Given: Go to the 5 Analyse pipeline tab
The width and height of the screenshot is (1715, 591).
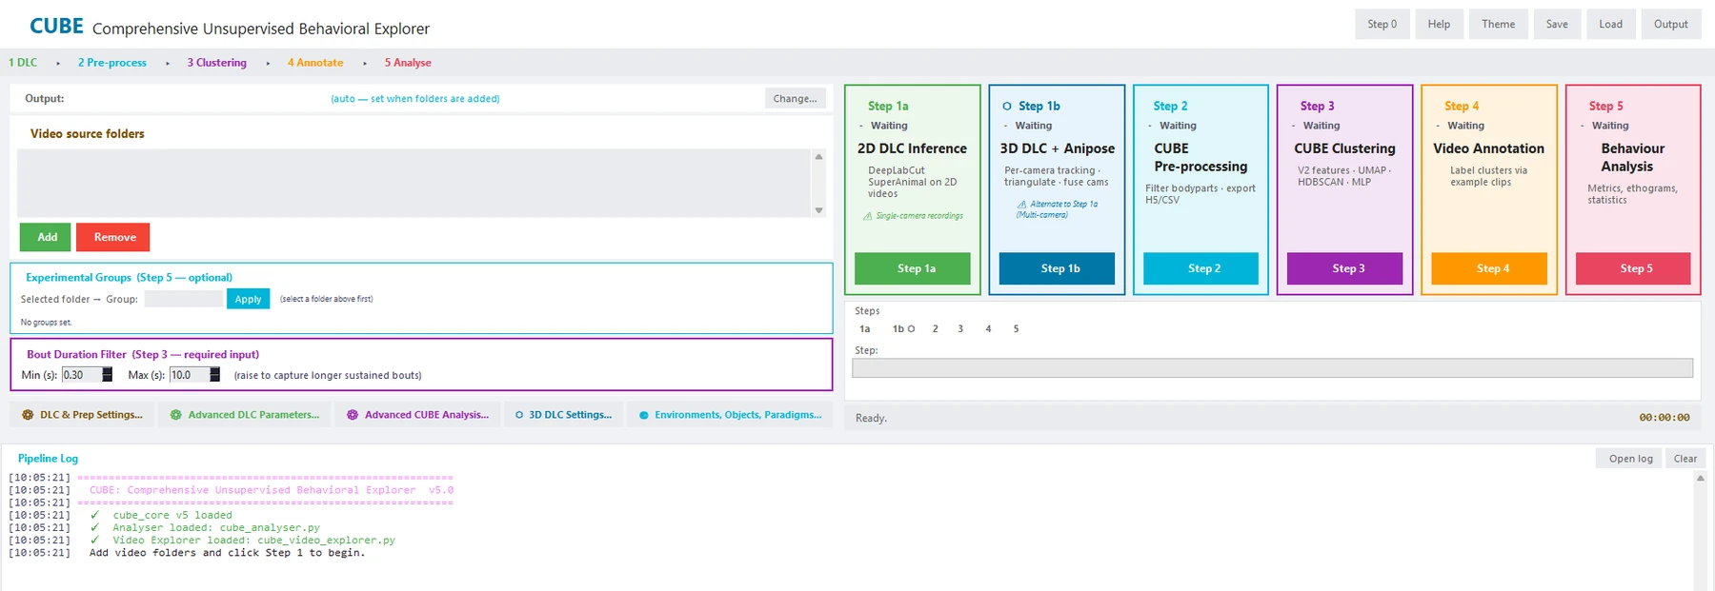Looking at the screenshot, I should coord(408,63).
